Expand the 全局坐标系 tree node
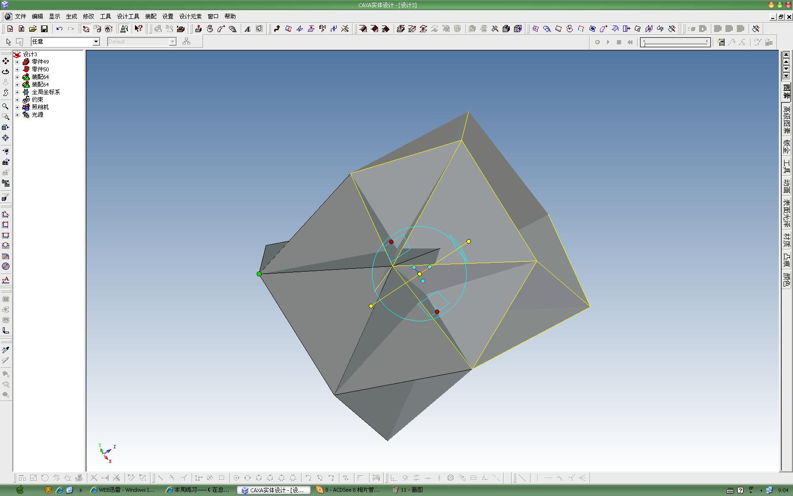793x496 pixels. [17, 92]
